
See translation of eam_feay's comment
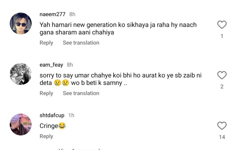point(81,93)
